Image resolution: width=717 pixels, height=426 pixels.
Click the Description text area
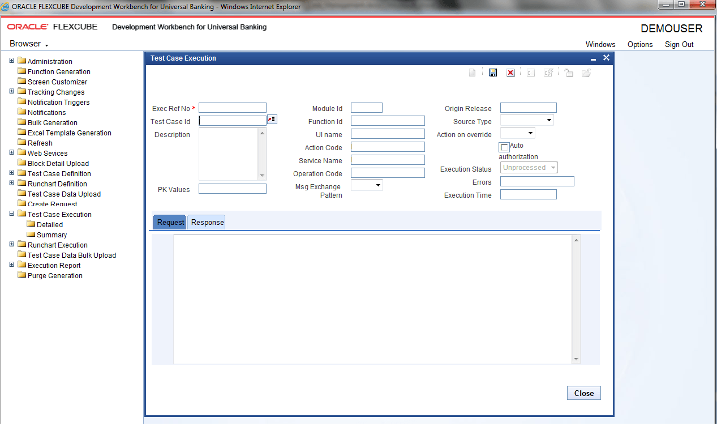click(x=229, y=154)
